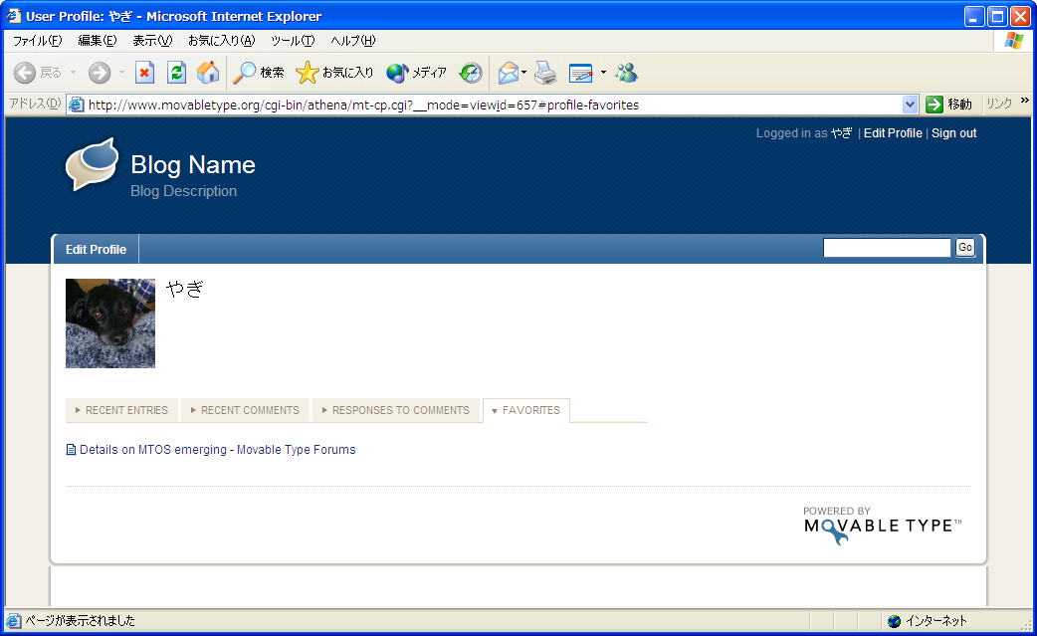The width and height of the screenshot is (1037, 636).
Task: Expand the Mail button dropdown arrow
Action: (x=524, y=73)
